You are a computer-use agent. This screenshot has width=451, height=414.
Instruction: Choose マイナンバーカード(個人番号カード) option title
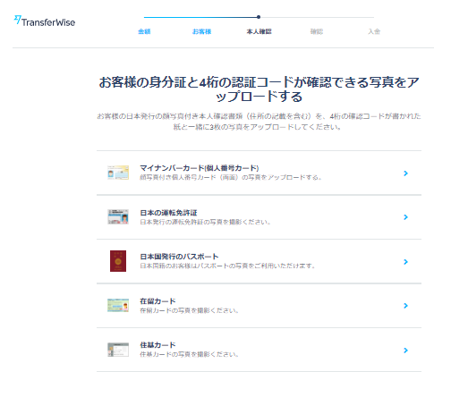click(200, 168)
